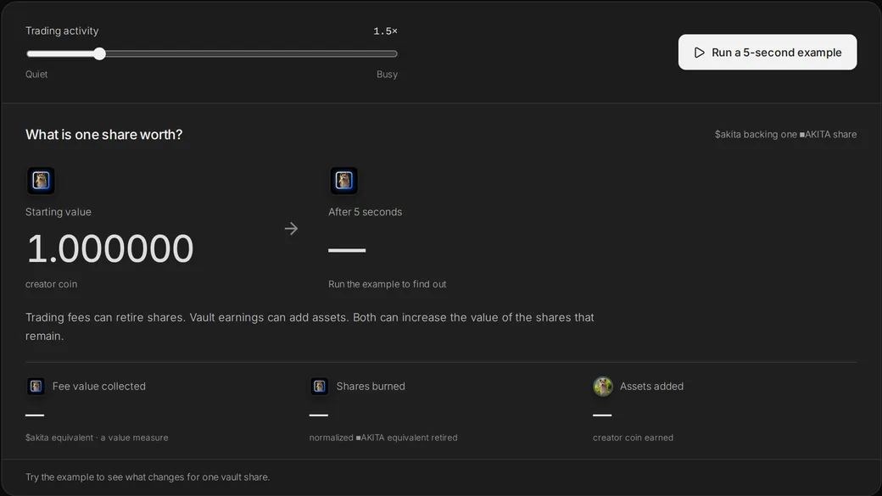
Task: Click the 'Starting value' label
Action: tap(58, 212)
